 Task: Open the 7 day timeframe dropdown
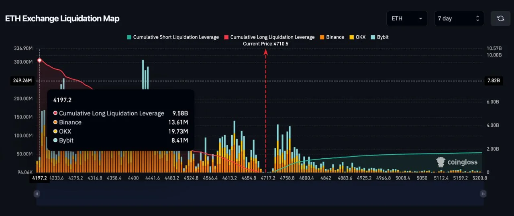pyautogui.click(x=459, y=18)
